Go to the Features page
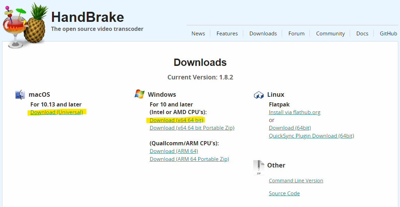400x207 pixels. click(x=227, y=34)
